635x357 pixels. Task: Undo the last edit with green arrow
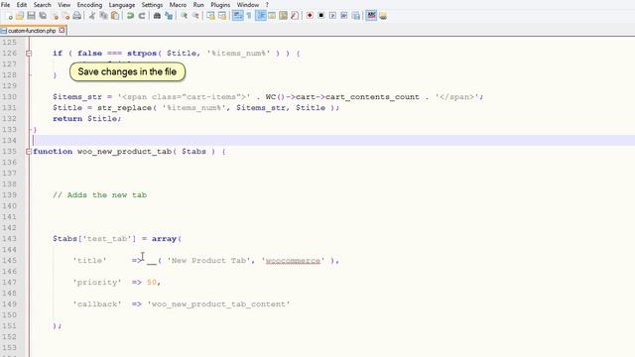tap(130, 16)
